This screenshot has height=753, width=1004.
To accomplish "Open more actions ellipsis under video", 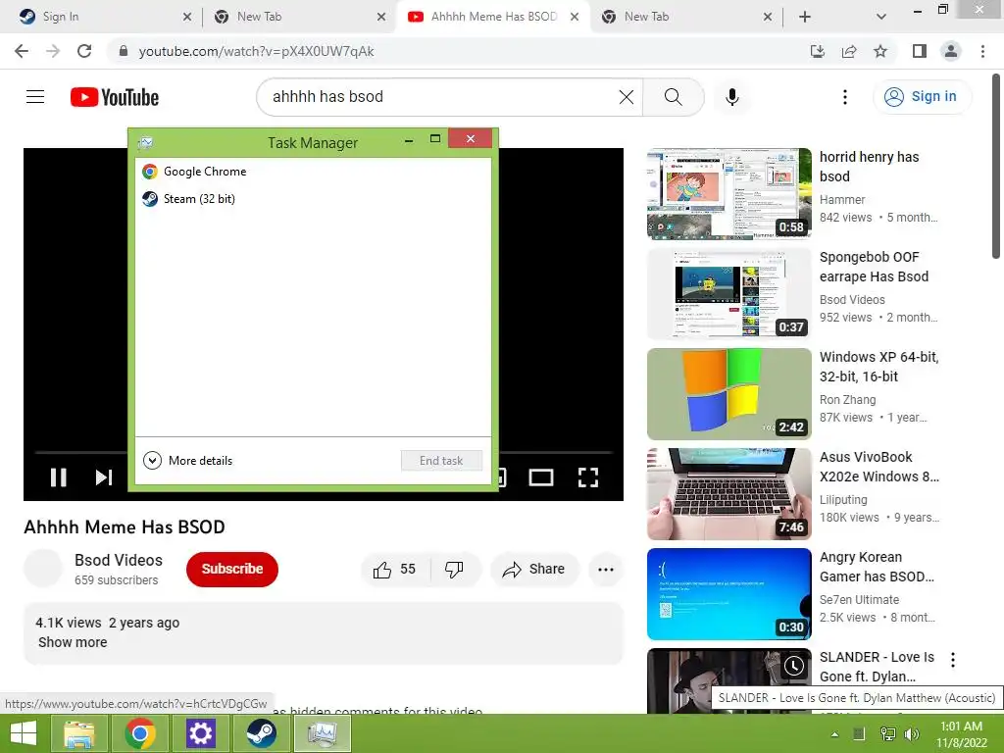I will 606,569.
